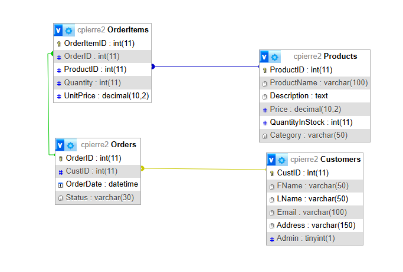Select Category : varchar(50) column
This screenshot has width=403, height=272.
[315, 135]
